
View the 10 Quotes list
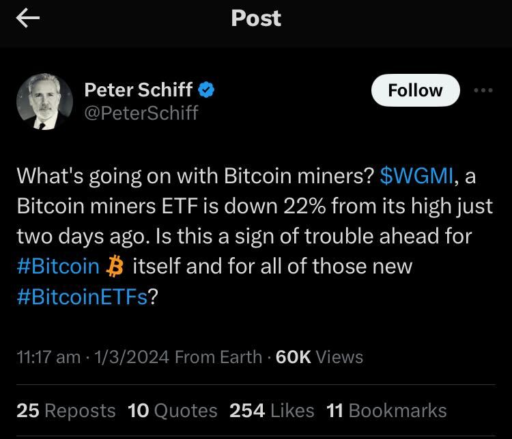coord(172,410)
